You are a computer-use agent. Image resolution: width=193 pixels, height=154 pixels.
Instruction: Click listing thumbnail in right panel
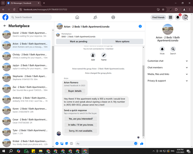168,29
